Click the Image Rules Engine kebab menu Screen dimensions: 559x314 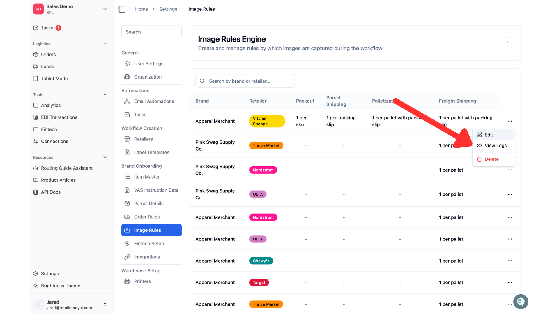[x=507, y=43]
